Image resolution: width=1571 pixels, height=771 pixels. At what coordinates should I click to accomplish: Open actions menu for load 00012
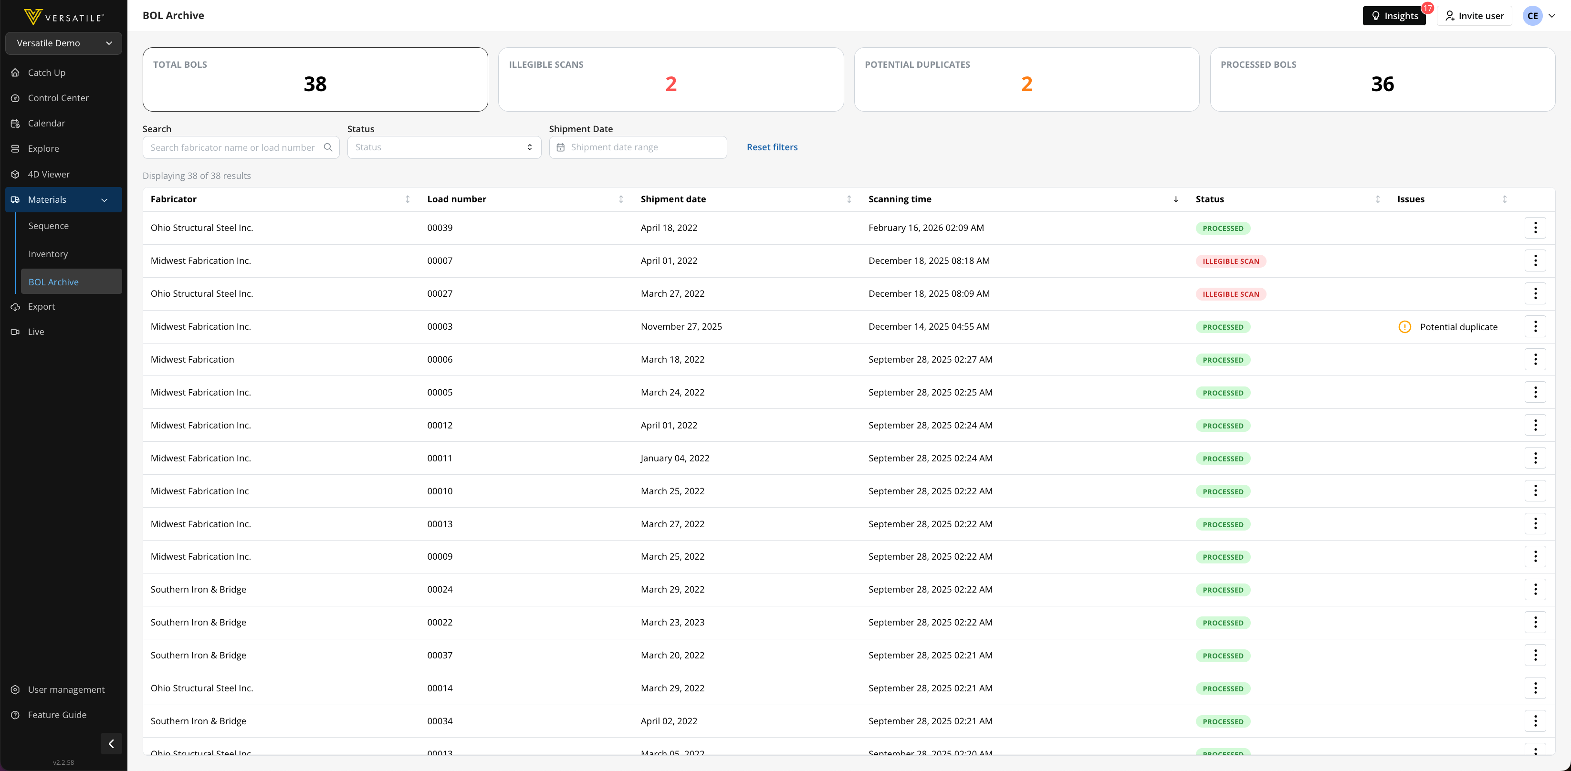tap(1535, 426)
